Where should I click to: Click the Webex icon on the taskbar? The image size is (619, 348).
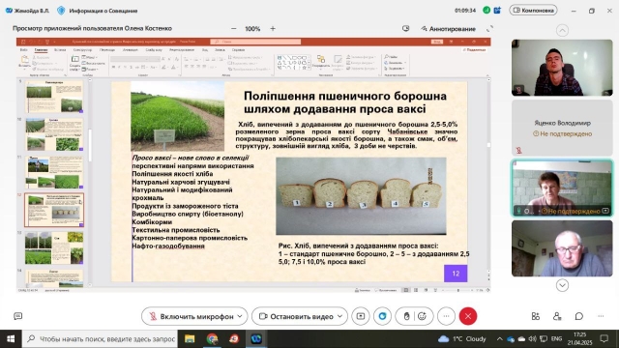256,339
